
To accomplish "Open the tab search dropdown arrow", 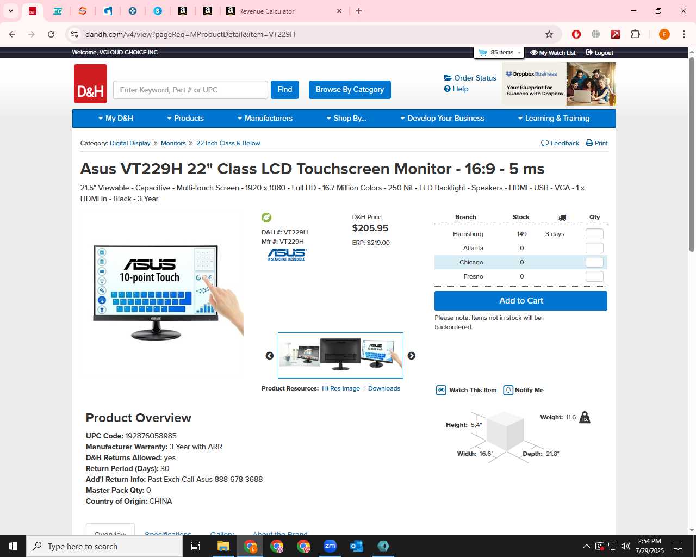I will tap(10, 11).
